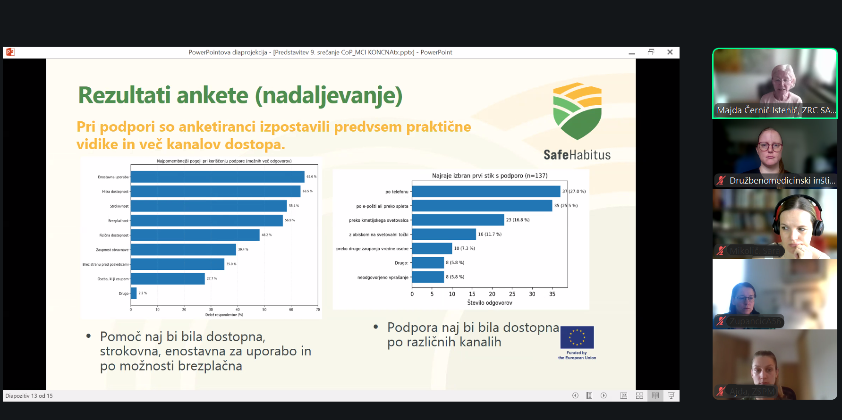Select ZupancicA56's video tile
The width and height of the screenshot is (842, 420).
(x=775, y=294)
